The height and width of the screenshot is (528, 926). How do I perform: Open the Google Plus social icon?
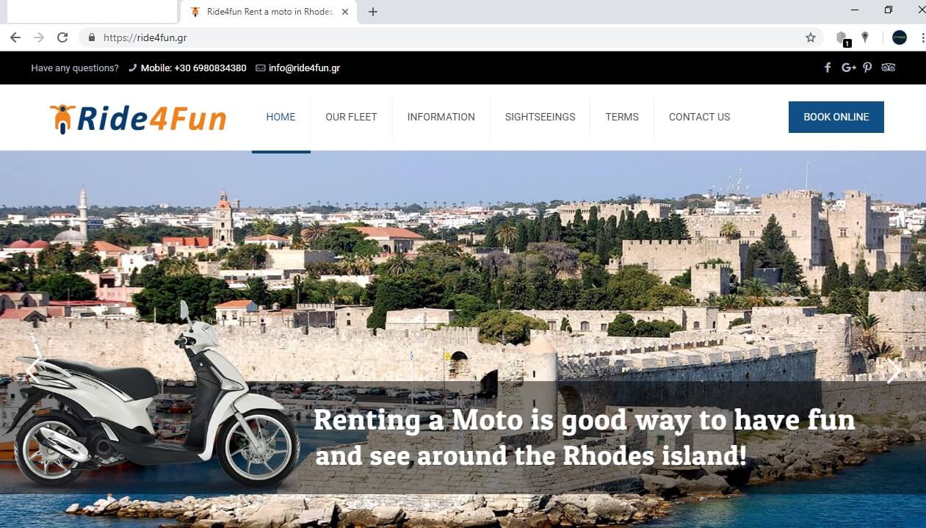coord(849,68)
